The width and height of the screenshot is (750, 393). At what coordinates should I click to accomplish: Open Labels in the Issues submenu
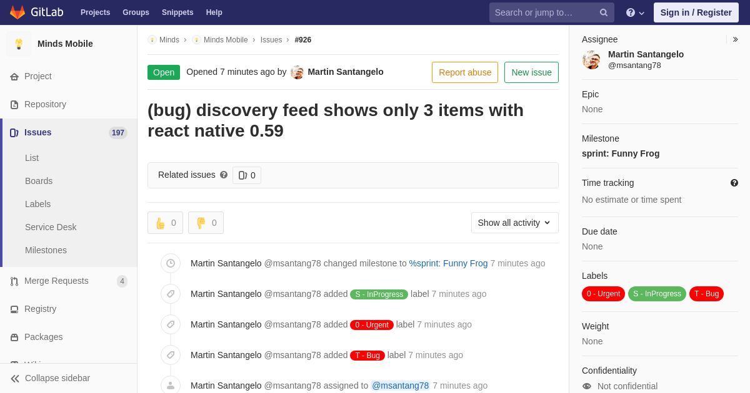[37, 204]
